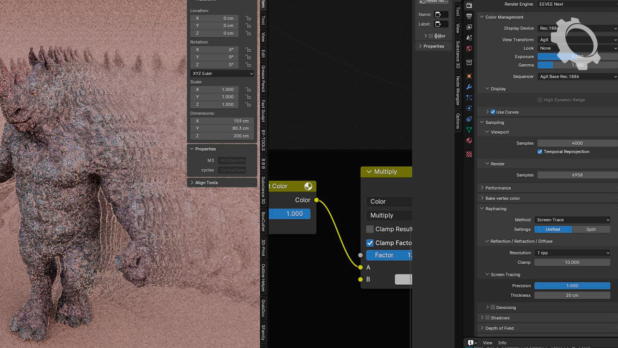Open the World properties globe icon
Image resolution: width=618 pixels, height=348 pixels.
[469, 49]
